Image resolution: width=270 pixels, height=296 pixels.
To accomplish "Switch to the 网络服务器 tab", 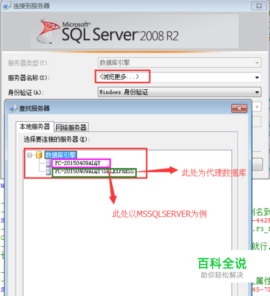I will click(x=71, y=127).
